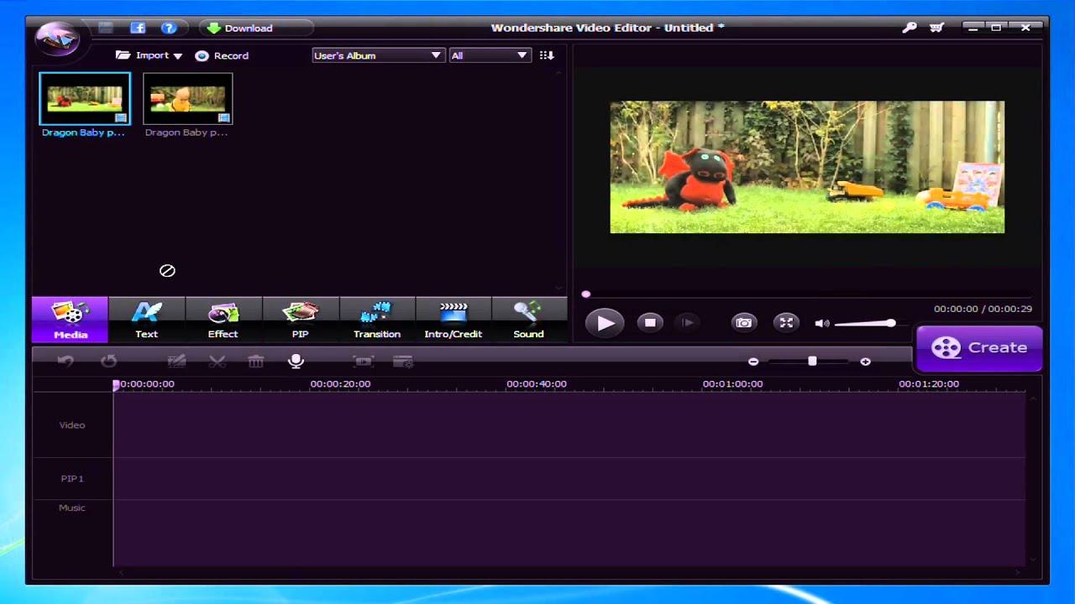This screenshot has height=604, width=1075.
Task: Open the help question mark icon
Action: 169,28
